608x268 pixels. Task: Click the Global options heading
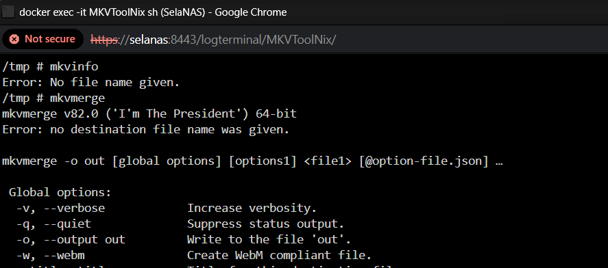(60, 192)
